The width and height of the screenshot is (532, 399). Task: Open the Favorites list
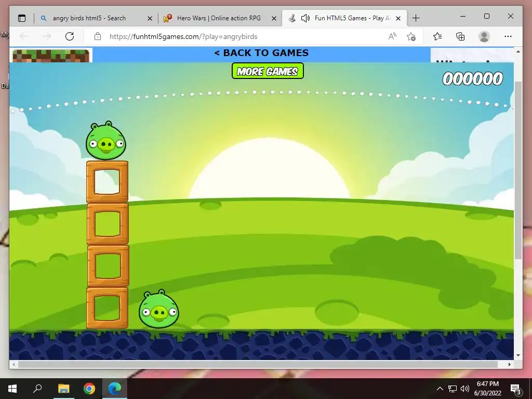click(x=437, y=36)
